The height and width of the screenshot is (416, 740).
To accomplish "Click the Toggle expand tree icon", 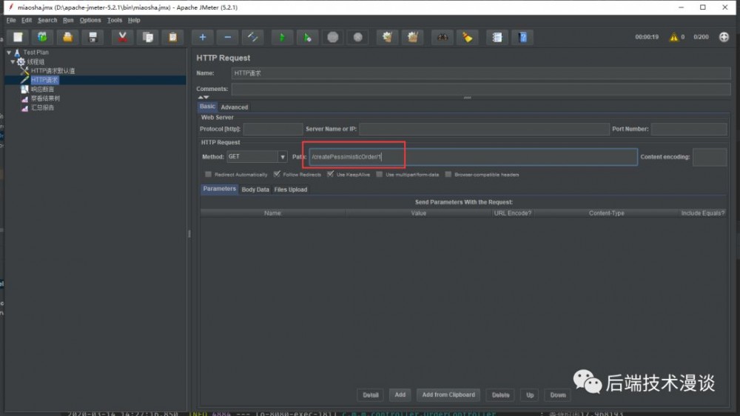I will pyautogui.click(x=253, y=37).
